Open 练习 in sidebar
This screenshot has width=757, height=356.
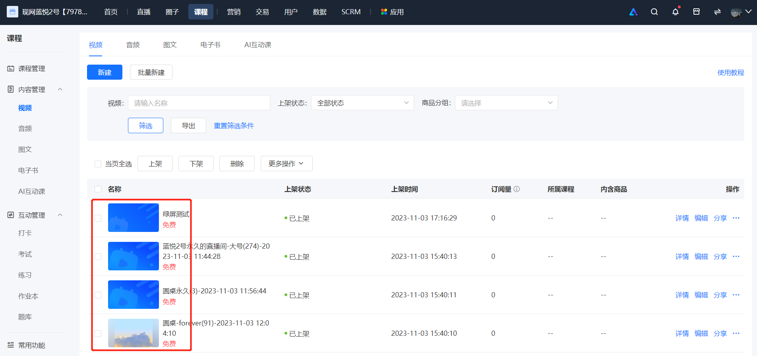point(25,275)
